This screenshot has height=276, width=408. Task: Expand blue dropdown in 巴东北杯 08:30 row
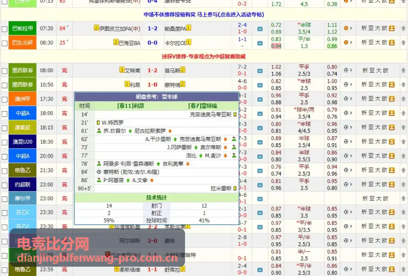click(260, 43)
